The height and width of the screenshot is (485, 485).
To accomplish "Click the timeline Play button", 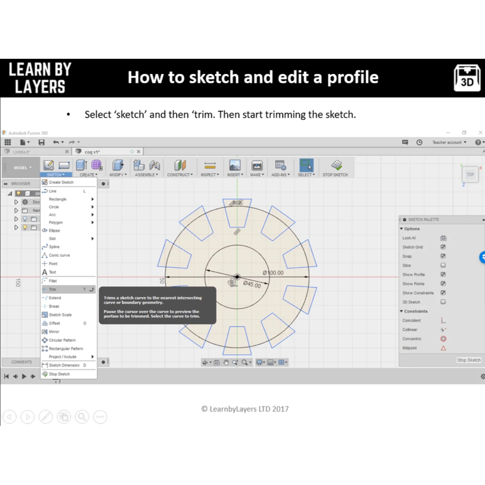I will click(24, 376).
